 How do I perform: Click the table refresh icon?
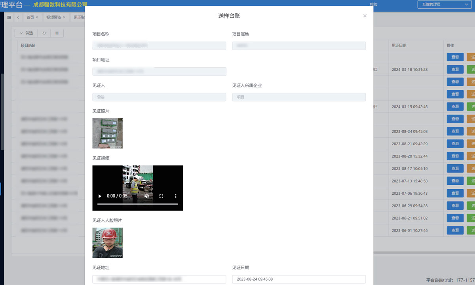(x=44, y=33)
